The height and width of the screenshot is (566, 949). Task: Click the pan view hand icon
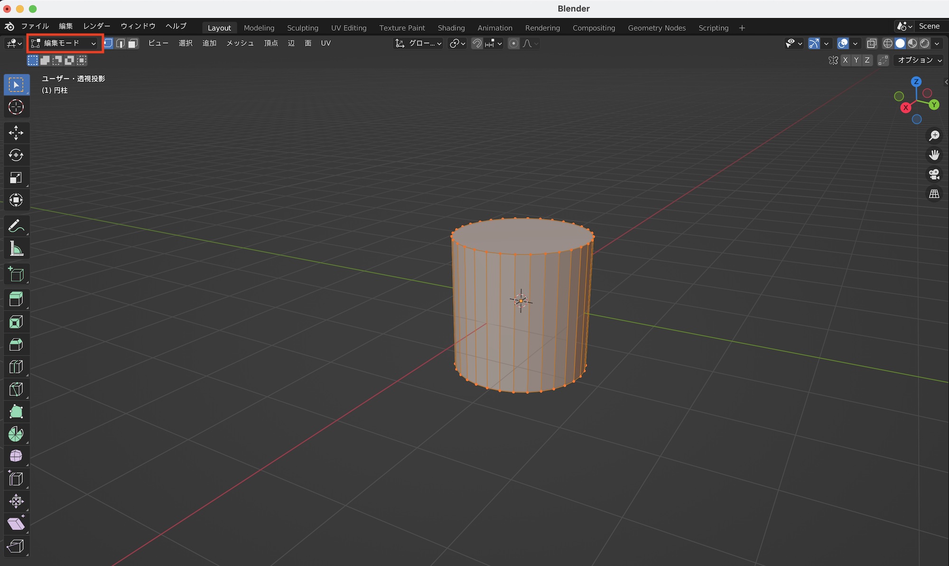tap(934, 155)
